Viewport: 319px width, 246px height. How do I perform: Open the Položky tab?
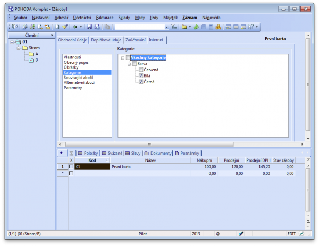click(88, 154)
